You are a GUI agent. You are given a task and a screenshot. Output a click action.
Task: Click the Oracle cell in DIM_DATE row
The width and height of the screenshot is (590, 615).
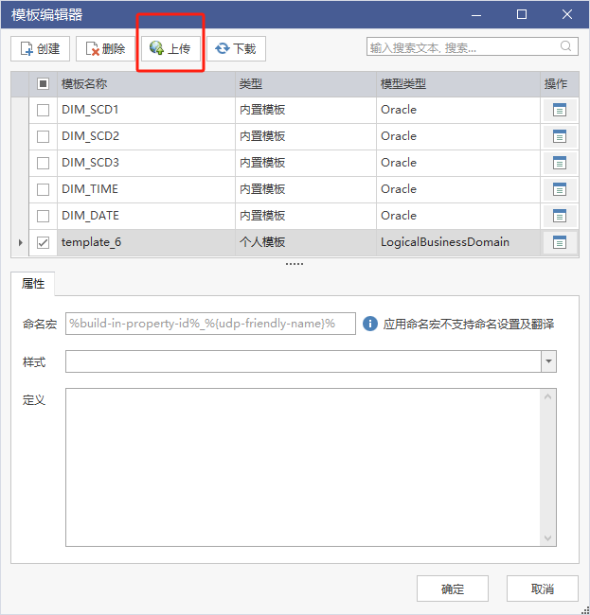tap(458, 216)
